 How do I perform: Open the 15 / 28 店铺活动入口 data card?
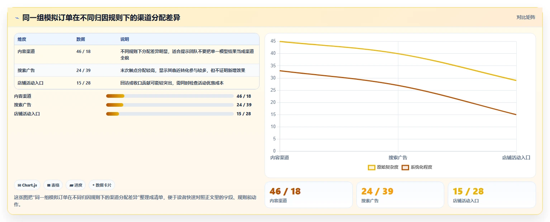[x=492, y=195]
